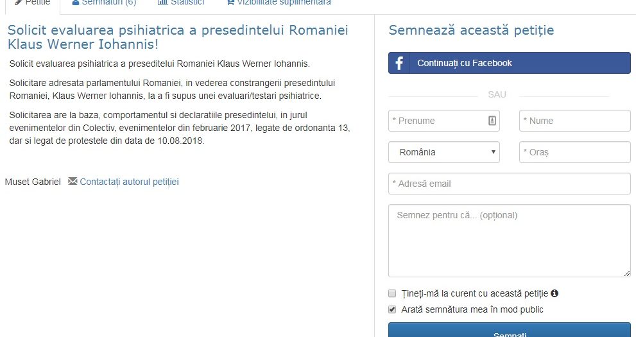This screenshot has height=337, width=636.
Task: Click the "Semnez pentru că" comment box
Action: pos(509,241)
